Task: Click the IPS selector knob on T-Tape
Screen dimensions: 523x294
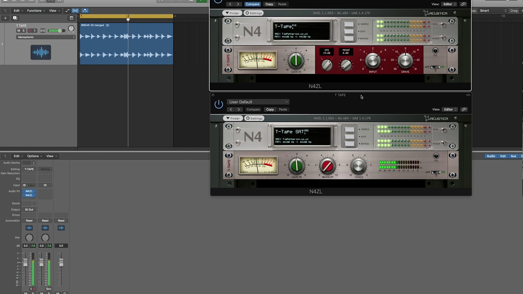Action: coord(326,65)
